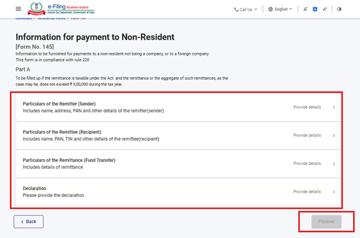The height and width of the screenshot is (238, 360).
Task: Click the Preview button
Action: (326, 221)
